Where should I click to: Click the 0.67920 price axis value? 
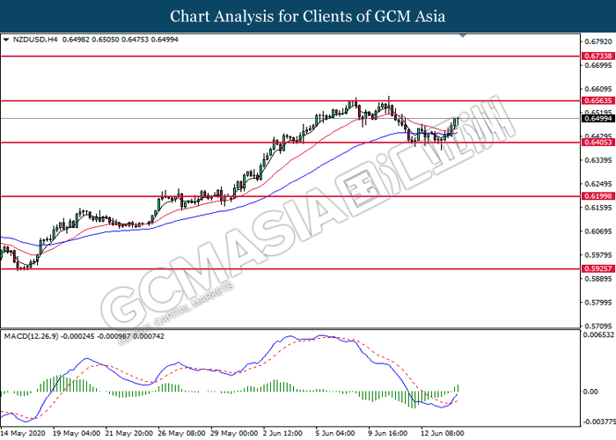[598, 41]
